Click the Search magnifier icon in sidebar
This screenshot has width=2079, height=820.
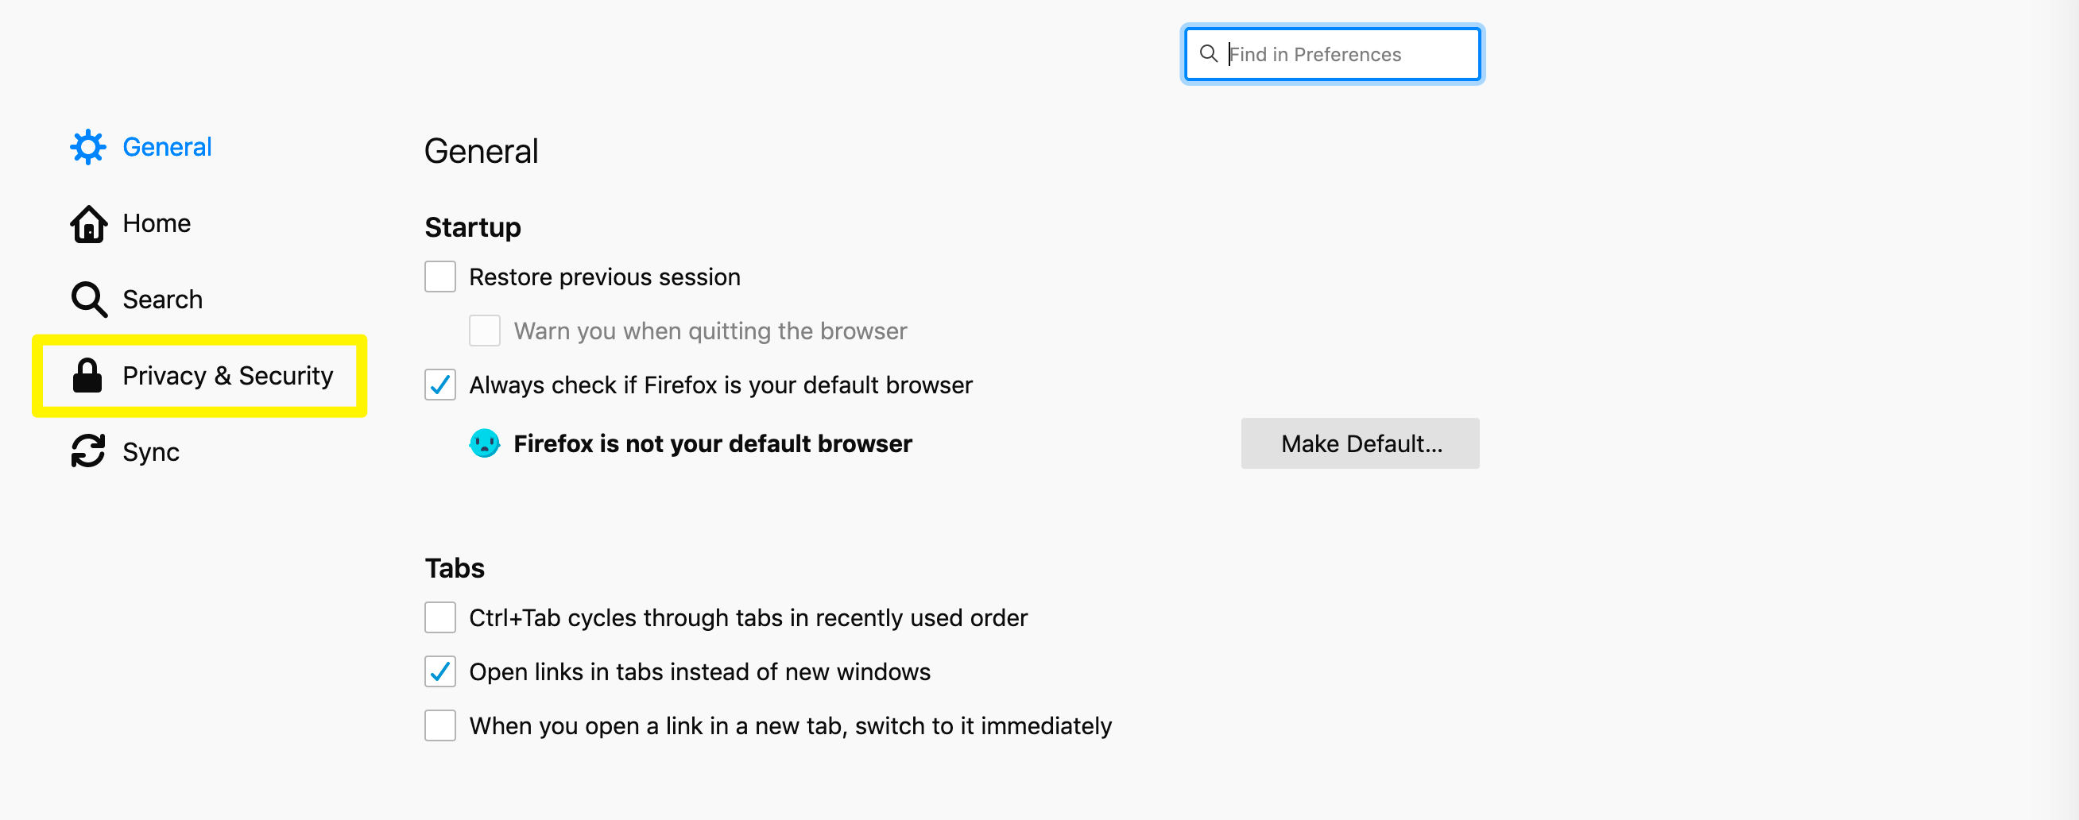pos(88,299)
